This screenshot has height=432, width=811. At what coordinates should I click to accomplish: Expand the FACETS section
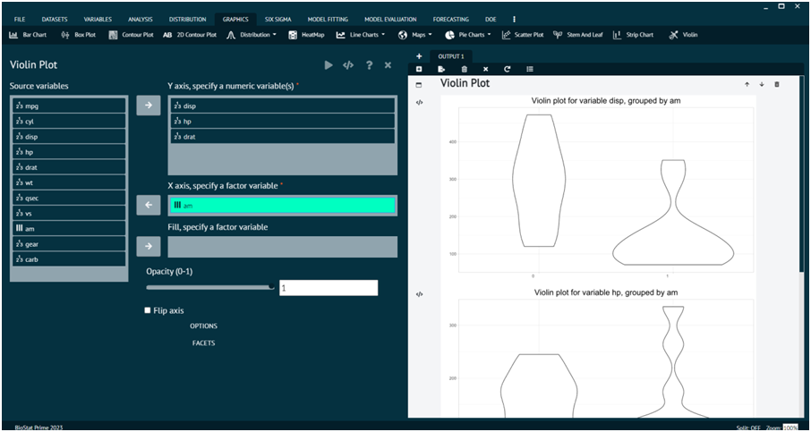pos(203,343)
